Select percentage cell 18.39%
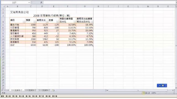177x99 pixels. (85, 25)
